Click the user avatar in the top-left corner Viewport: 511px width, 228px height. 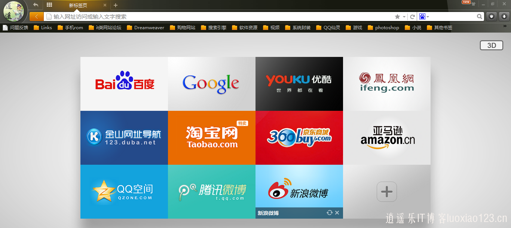click(13, 11)
